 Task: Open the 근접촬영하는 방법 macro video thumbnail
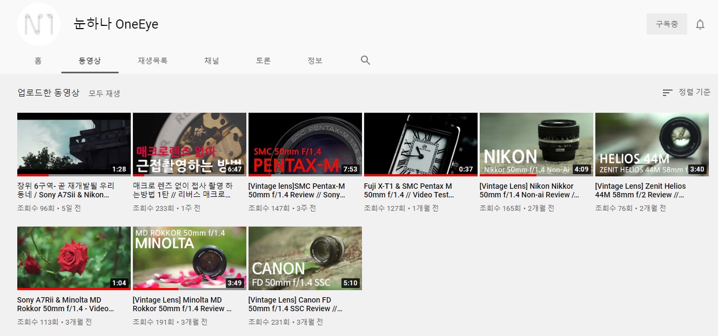tap(190, 144)
